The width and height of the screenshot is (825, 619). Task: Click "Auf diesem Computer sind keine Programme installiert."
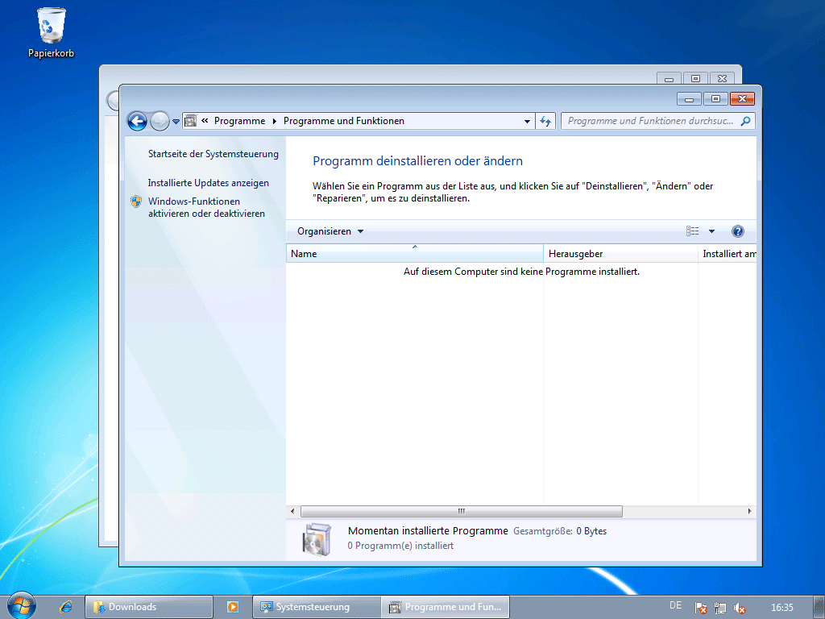[521, 272]
